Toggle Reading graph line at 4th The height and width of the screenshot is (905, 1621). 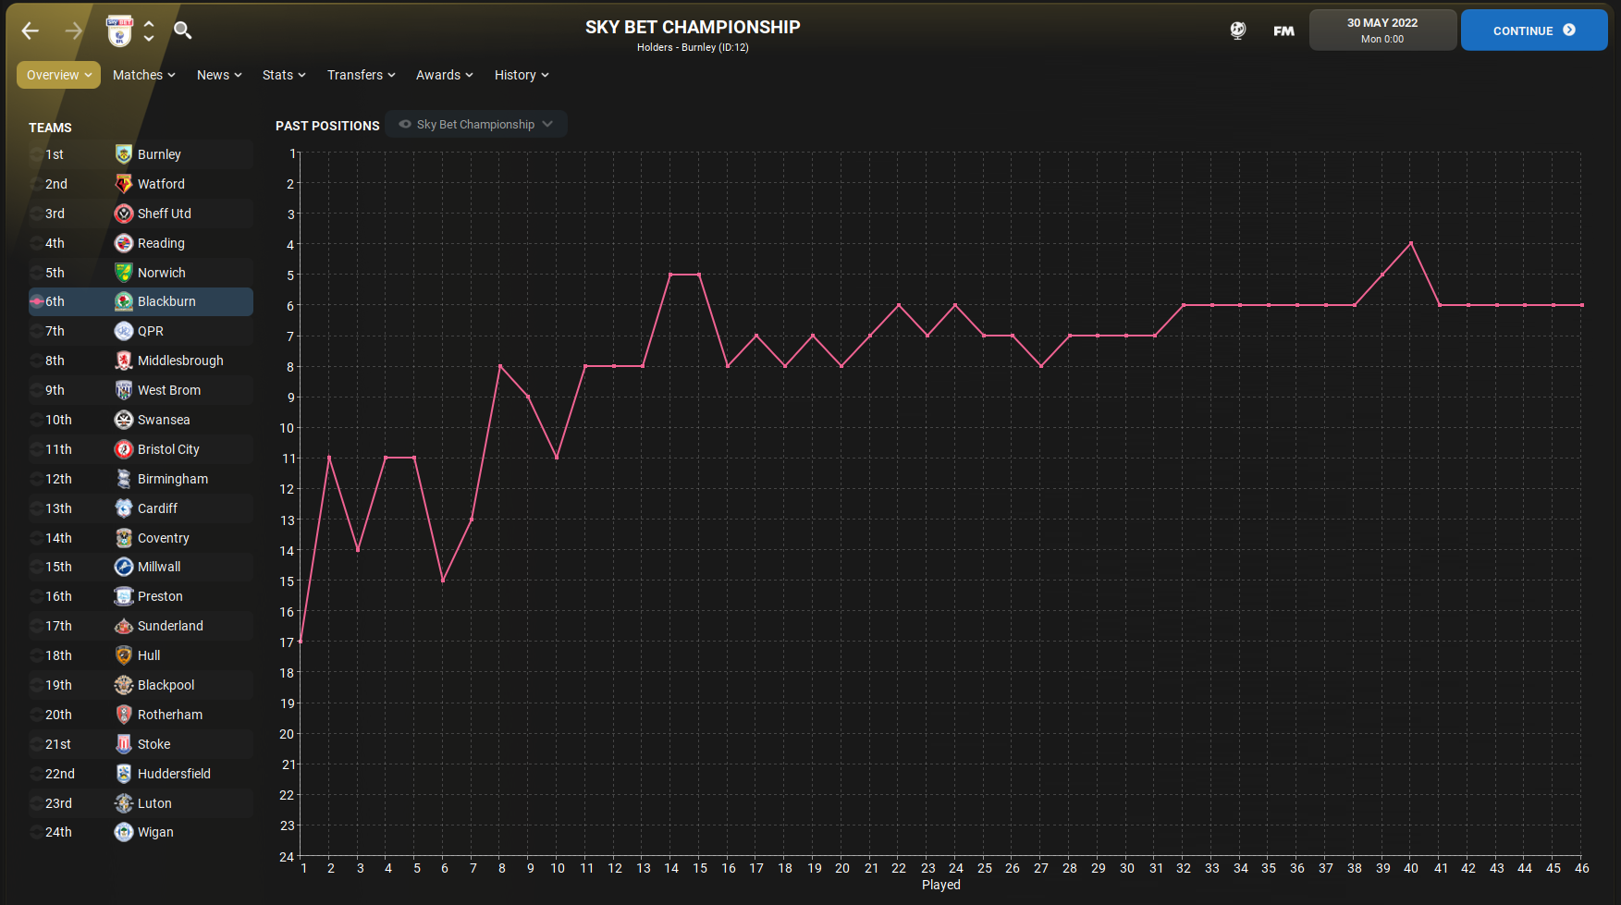[37, 243]
